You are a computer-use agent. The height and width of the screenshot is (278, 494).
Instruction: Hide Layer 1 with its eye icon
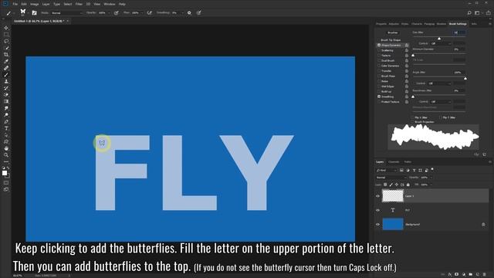pyautogui.click(x=377, y=196)
